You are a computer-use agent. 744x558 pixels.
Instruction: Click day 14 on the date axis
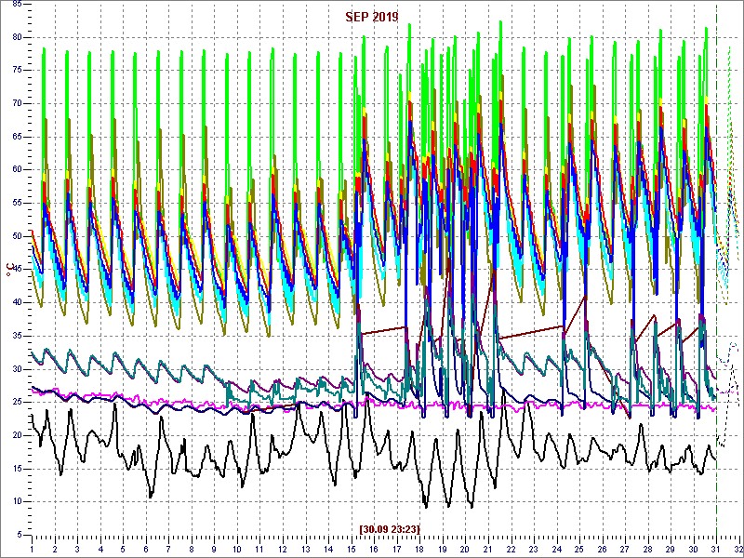[x=328, y=550]
